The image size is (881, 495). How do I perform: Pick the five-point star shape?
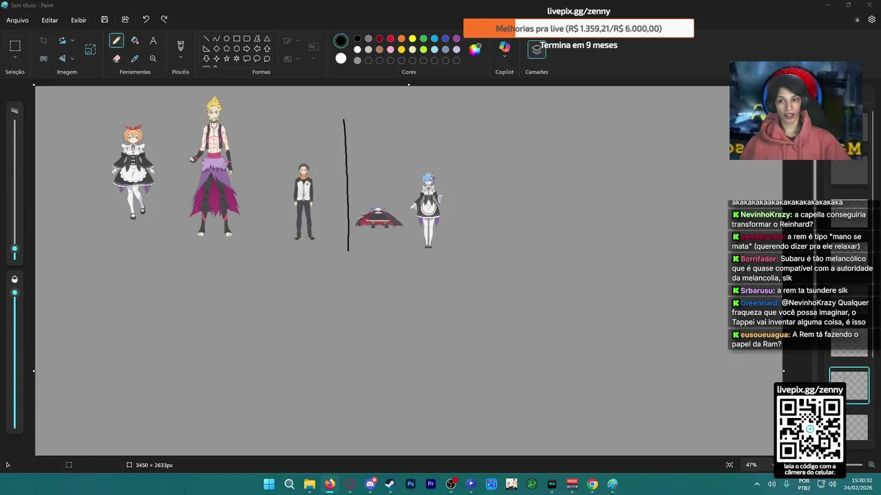coord(226,58)
